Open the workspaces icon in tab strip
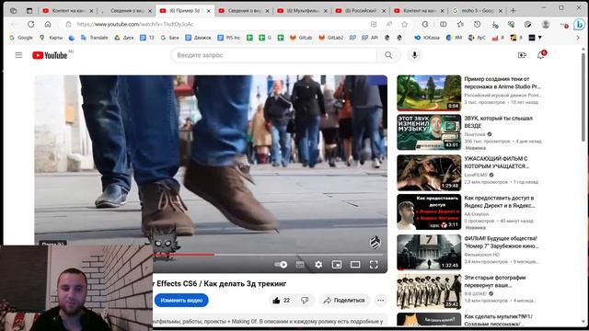Image resolution: width=589 pixels, height=331 pixels. tap(13, 11)
